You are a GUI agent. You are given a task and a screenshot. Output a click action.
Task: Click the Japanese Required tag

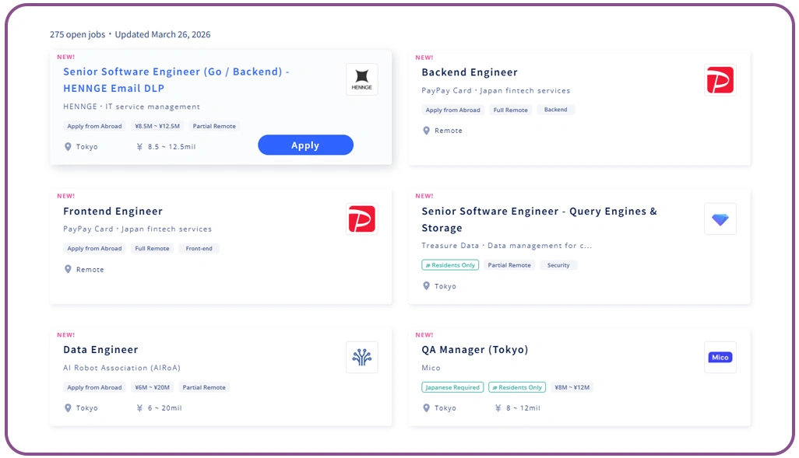452,387
